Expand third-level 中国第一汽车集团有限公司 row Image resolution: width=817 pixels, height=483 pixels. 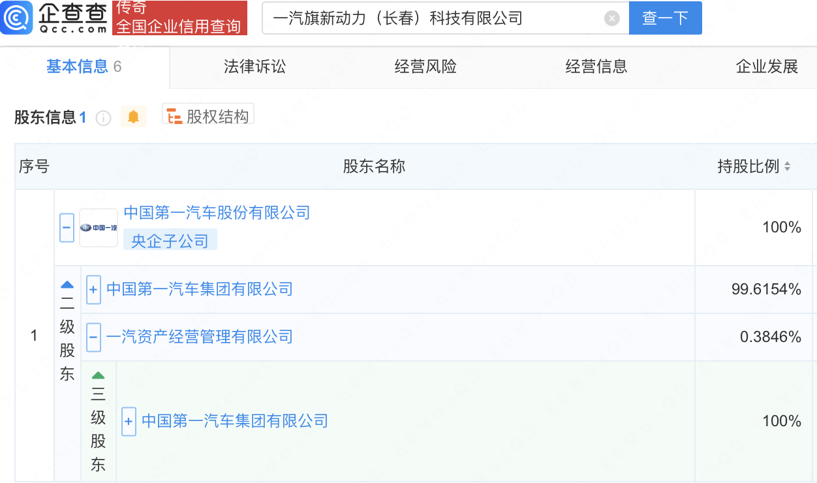(x=129, y=422)
